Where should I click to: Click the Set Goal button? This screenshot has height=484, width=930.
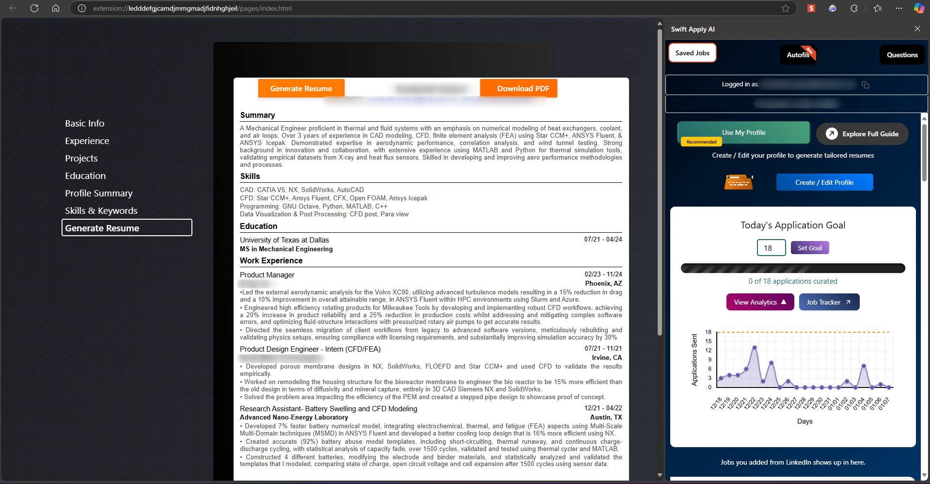(x=810, y=248)
